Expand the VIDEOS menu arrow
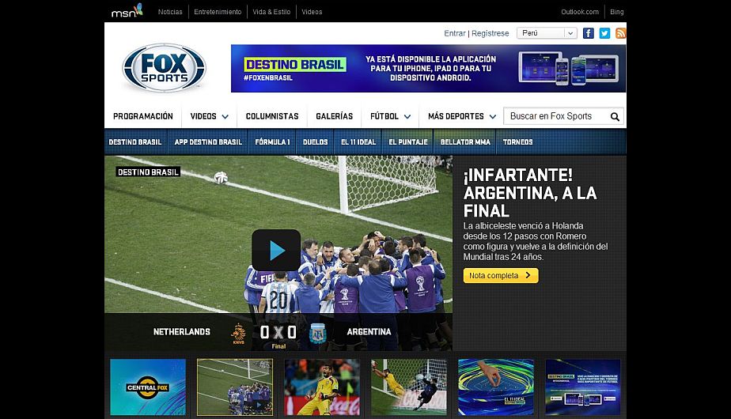Screen dimensions: 731x419 click(x=225, y=116)
